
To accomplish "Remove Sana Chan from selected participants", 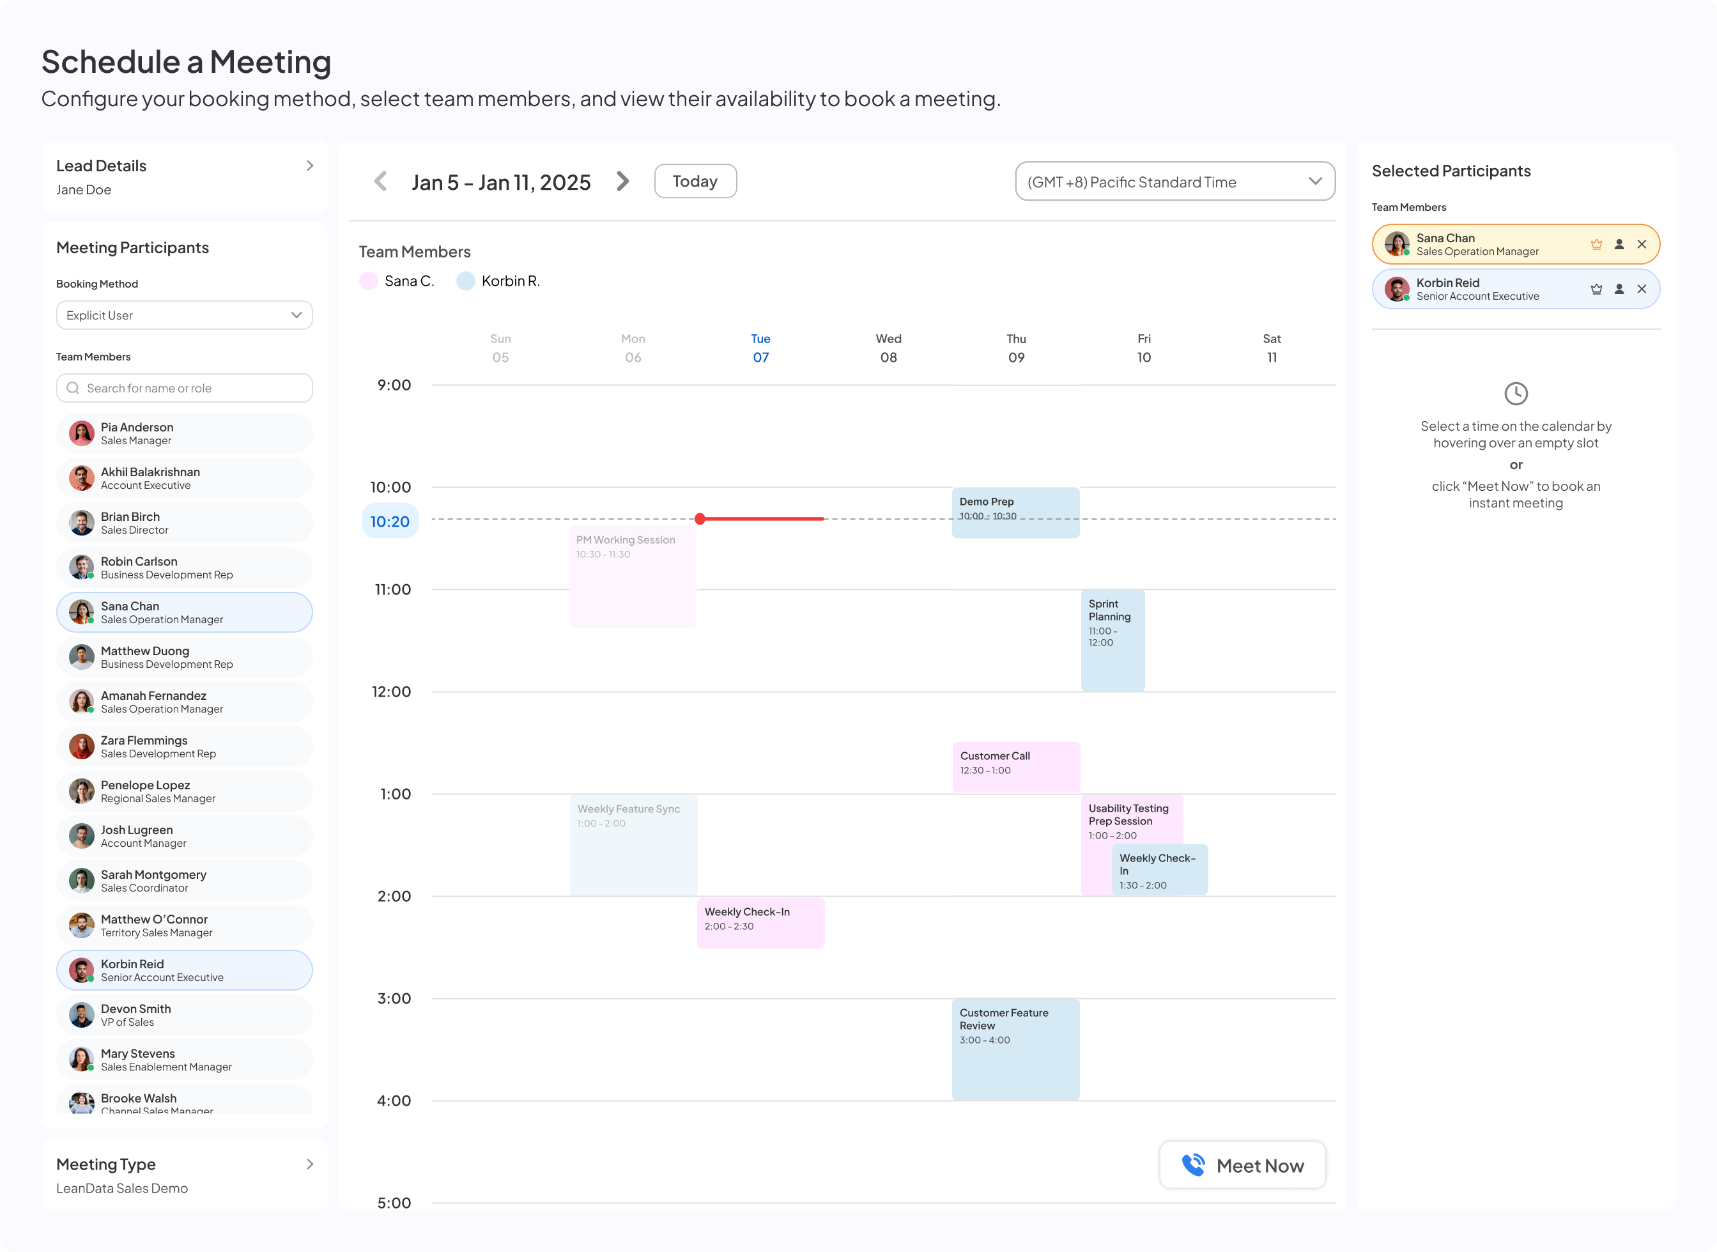I will coord(1641,244).
